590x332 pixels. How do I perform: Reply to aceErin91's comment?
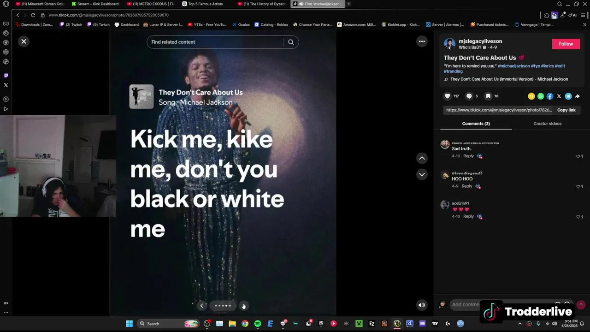468,216
